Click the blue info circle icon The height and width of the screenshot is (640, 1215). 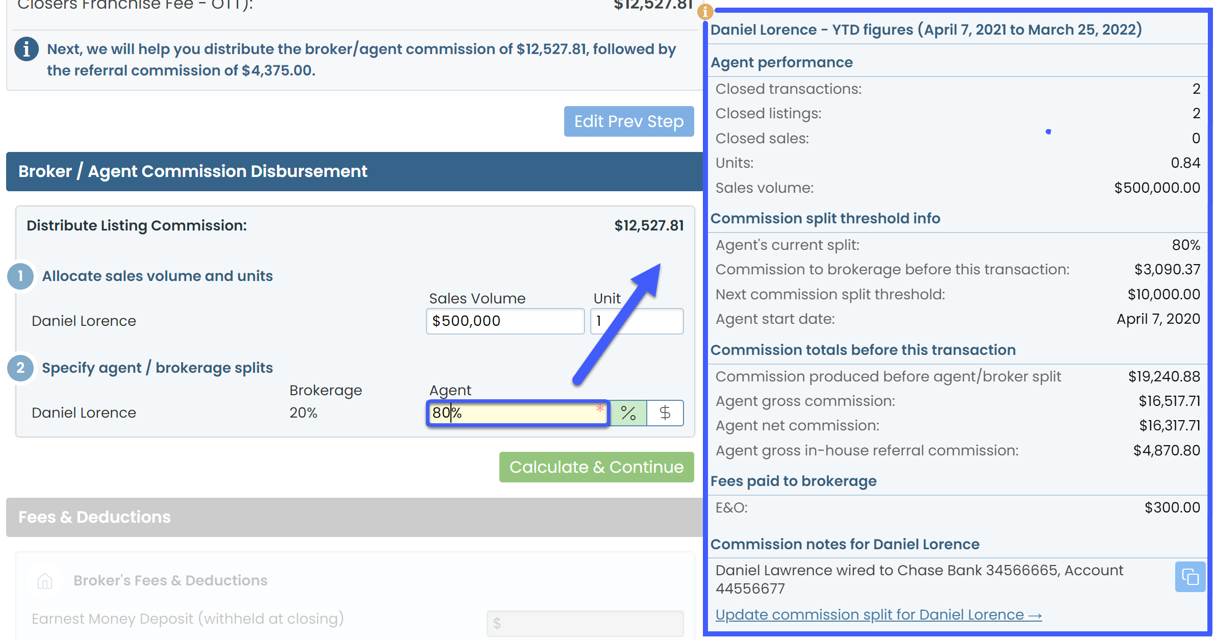(x=27, y=49)
